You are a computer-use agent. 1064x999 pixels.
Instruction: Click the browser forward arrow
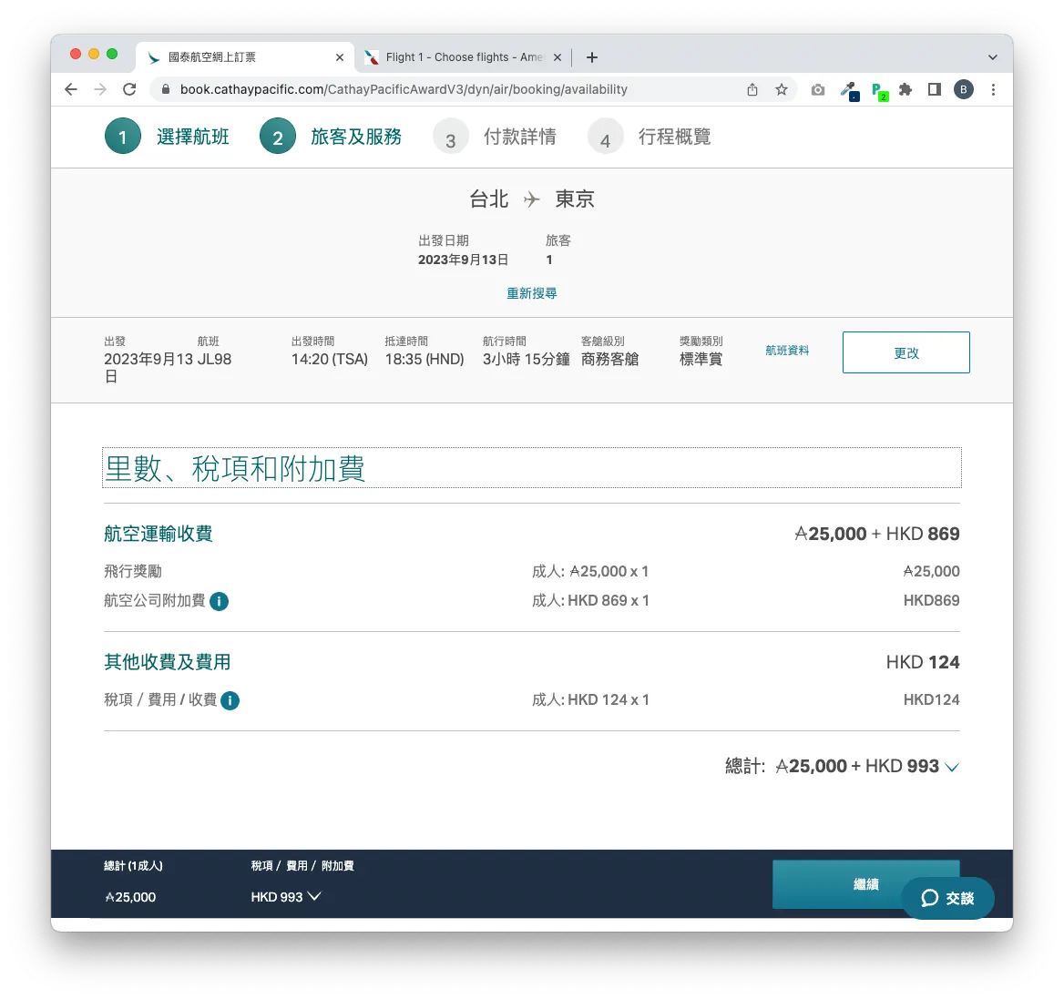tap(100, 89)
